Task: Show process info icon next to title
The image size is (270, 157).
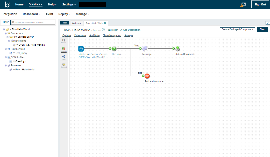Action: [x=103, y=30]
